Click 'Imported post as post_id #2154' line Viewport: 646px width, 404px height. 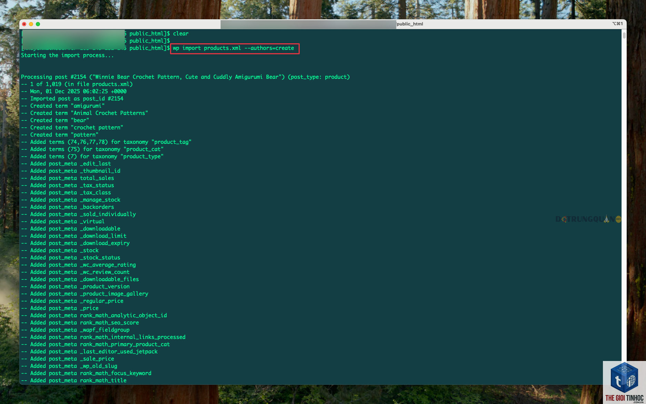tap(72, 99)
